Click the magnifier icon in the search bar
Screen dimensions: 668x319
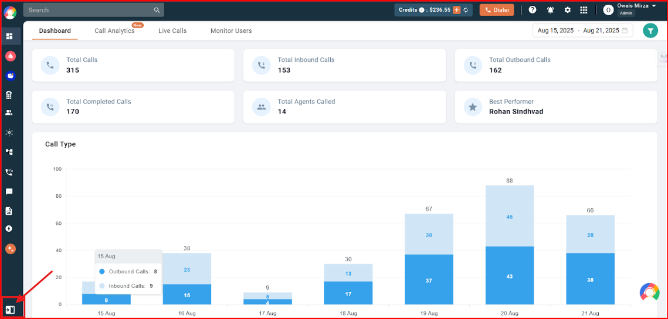tap(157, 10)
